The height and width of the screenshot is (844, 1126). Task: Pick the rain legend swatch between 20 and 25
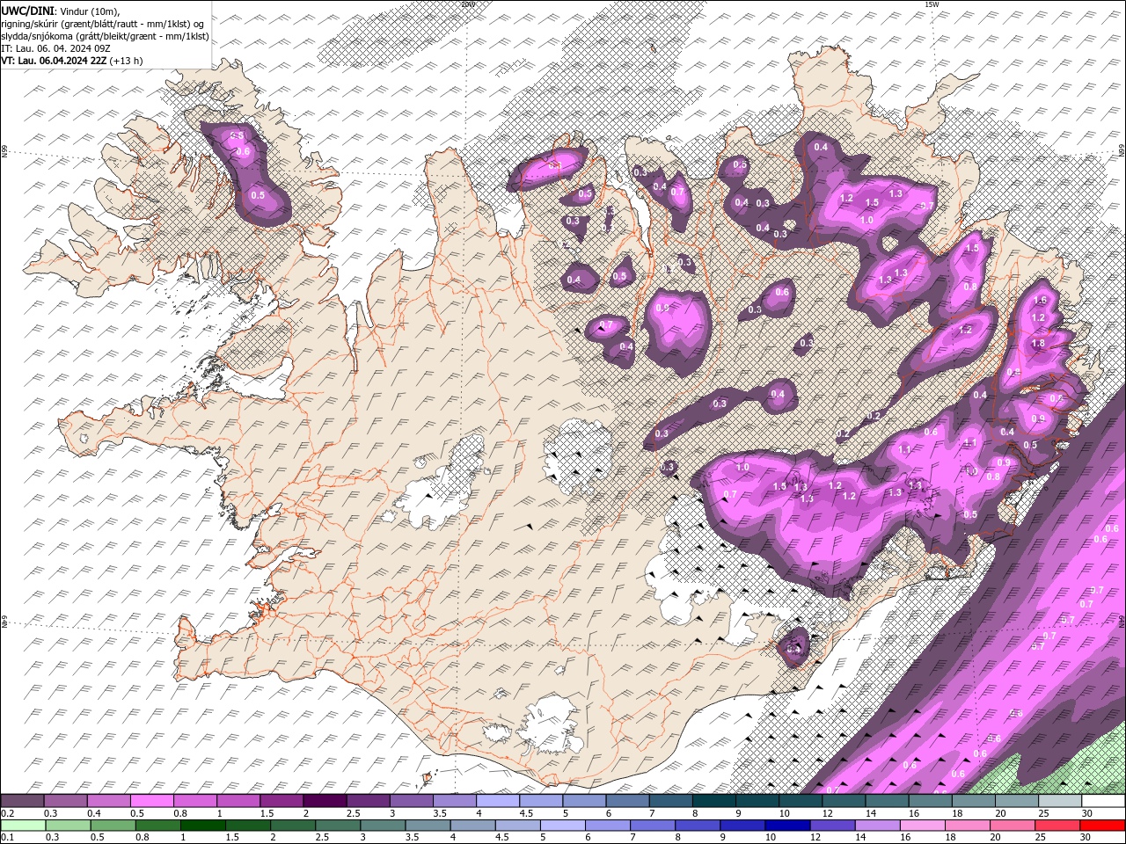point(1013,825)
